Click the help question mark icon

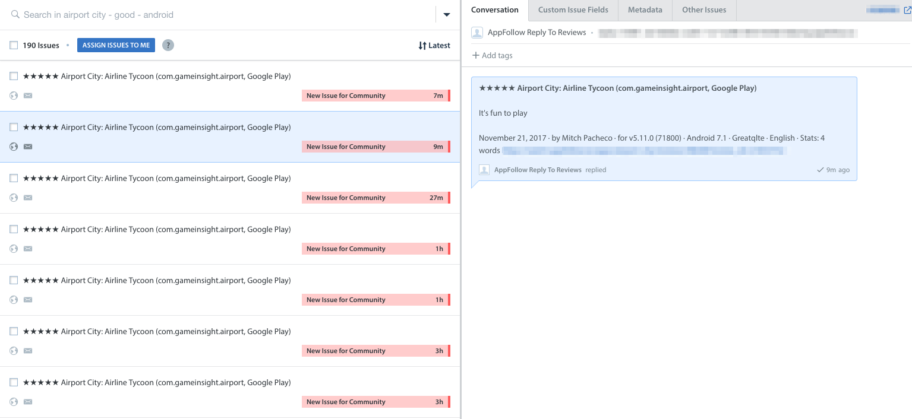click(x=168, y=45)
